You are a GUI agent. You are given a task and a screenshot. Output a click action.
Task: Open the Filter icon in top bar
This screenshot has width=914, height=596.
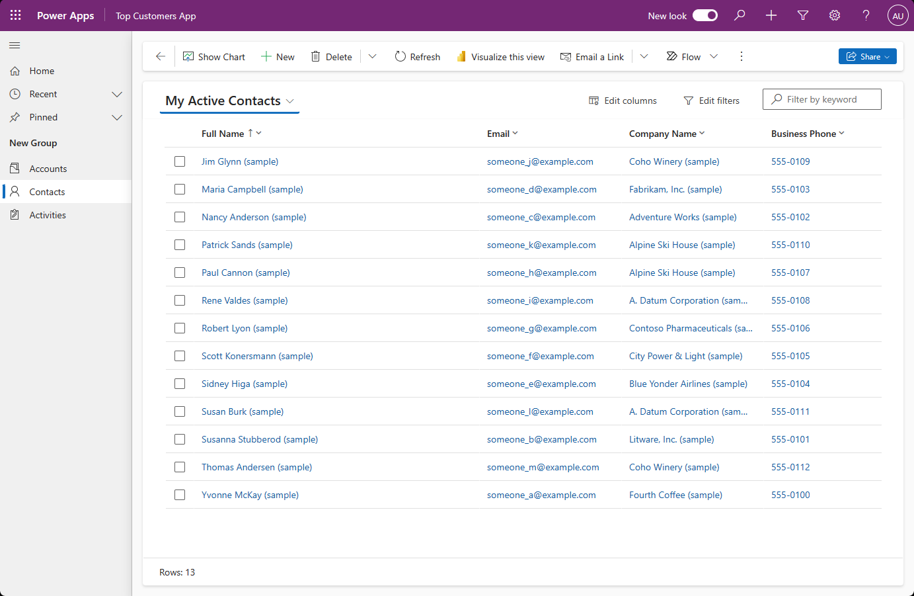802,15
